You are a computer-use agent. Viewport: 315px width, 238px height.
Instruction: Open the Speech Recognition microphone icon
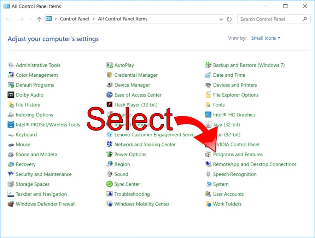[x=208, y=174]
